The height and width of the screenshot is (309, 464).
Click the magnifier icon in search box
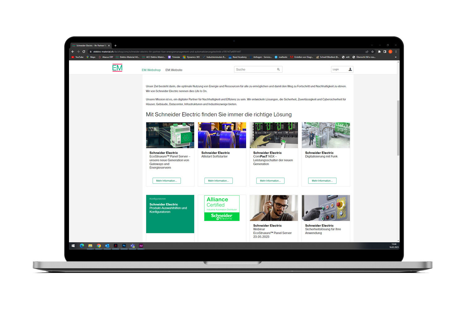tap(278, 70)
